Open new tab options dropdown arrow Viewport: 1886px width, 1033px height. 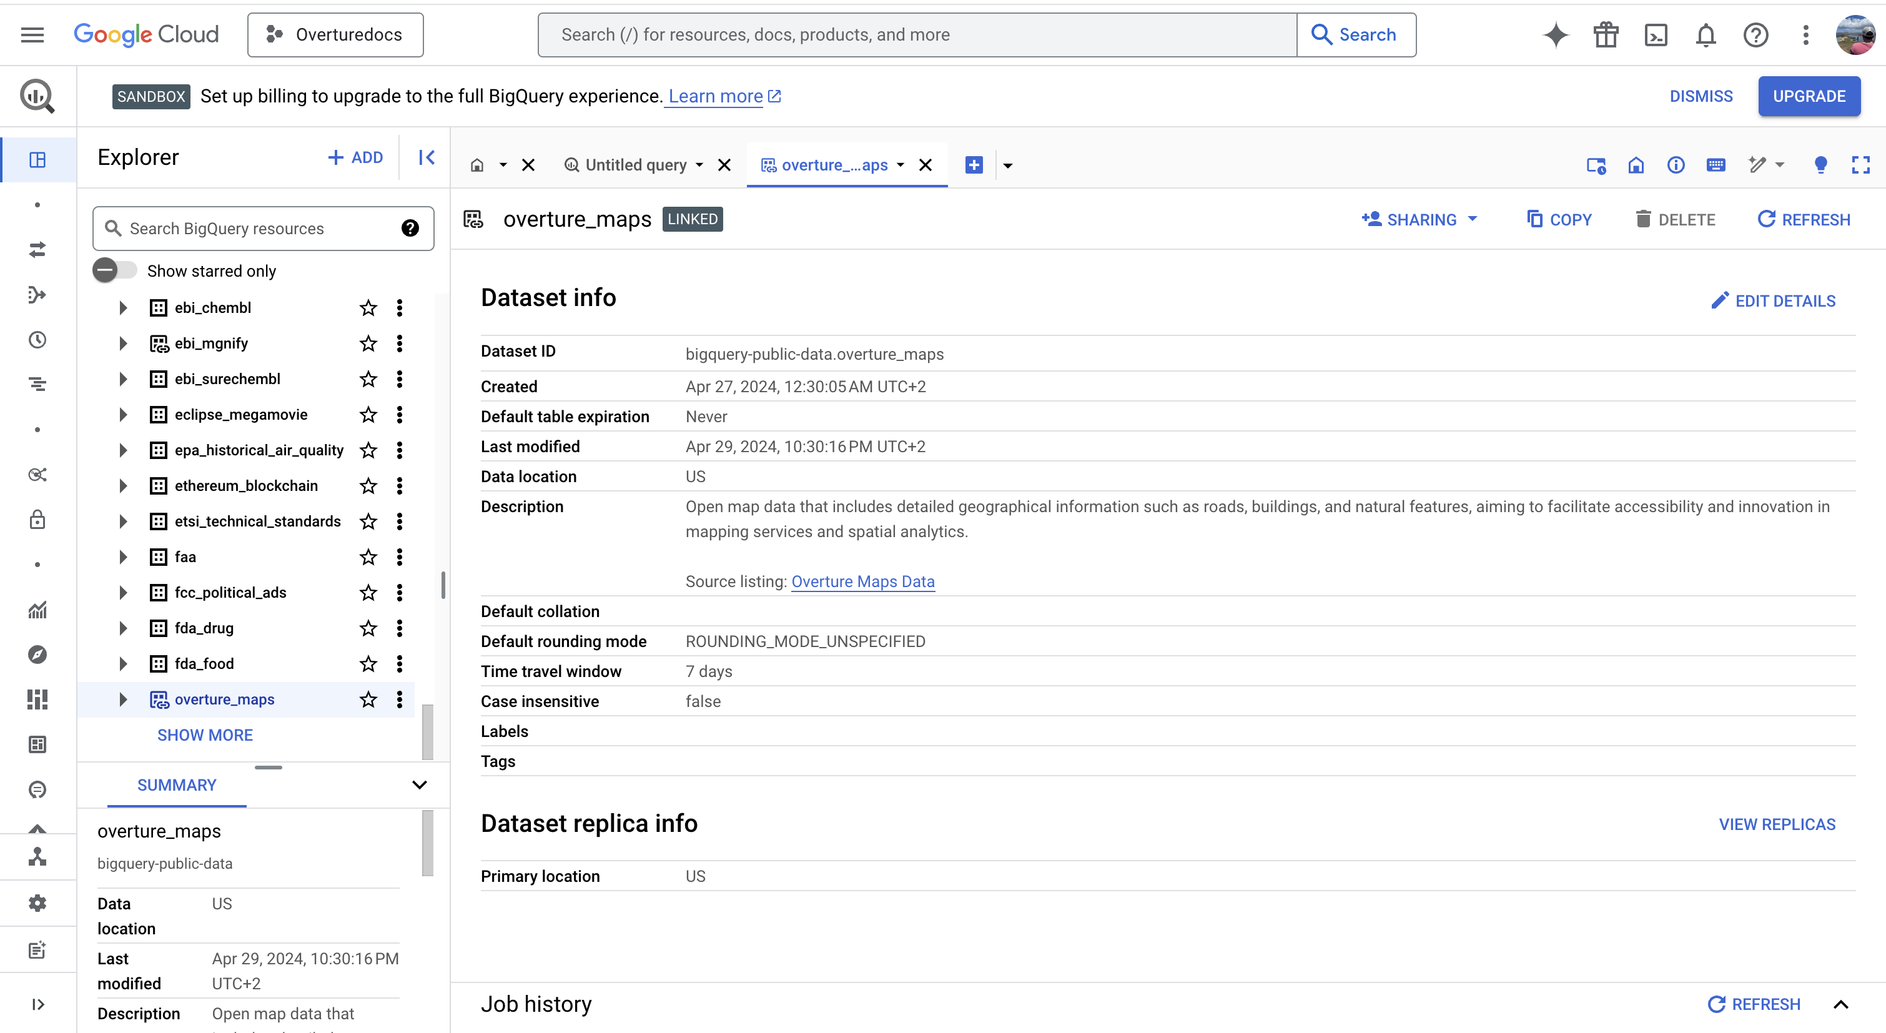1008,166
